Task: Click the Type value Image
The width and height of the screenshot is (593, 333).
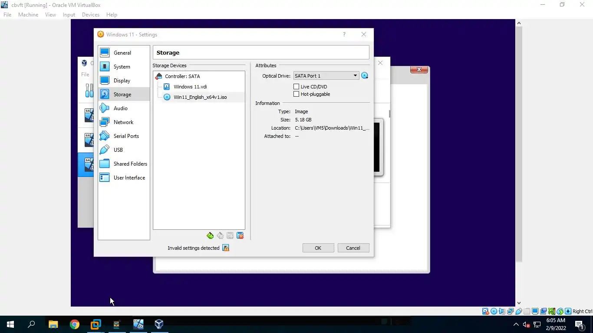Action: (x=301, y=111)
